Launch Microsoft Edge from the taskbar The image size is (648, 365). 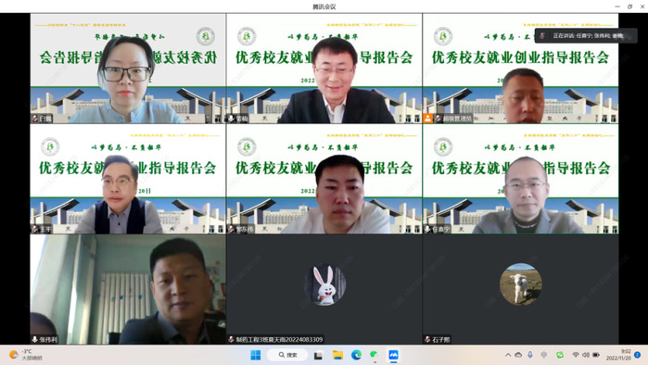click(x=356, y=355)
